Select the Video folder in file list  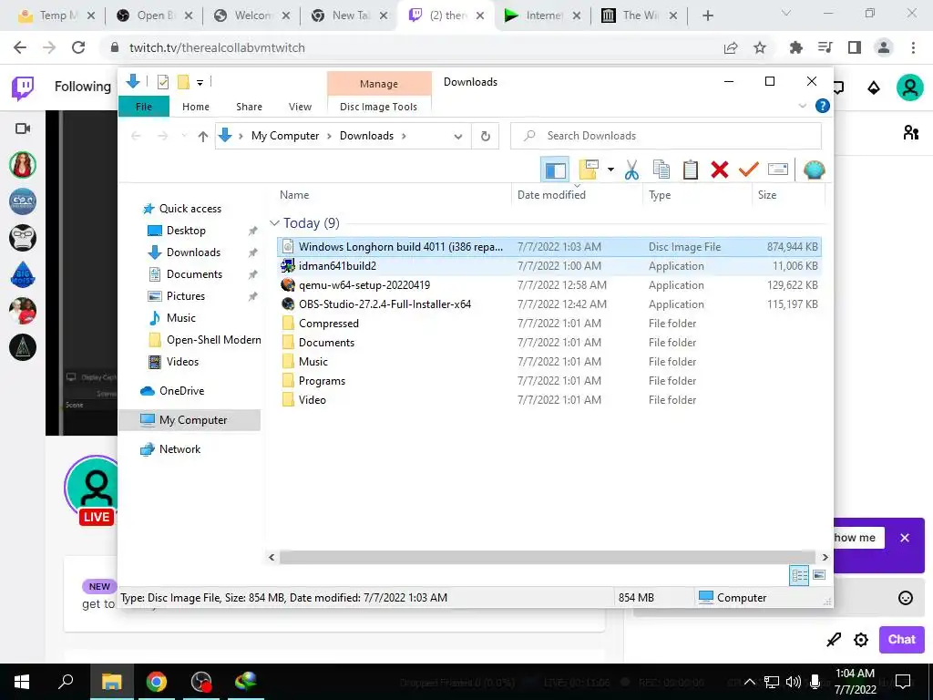tap(549, 399)
